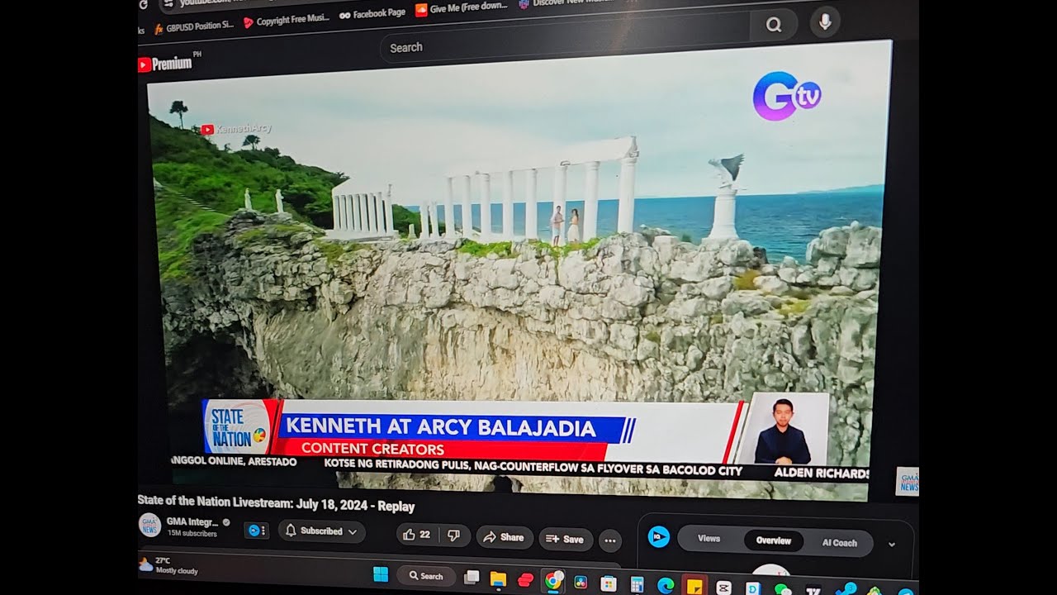1057x595 pixels.
Task: Click the blue circular extension logo in side panel
Action: (658, 537)
